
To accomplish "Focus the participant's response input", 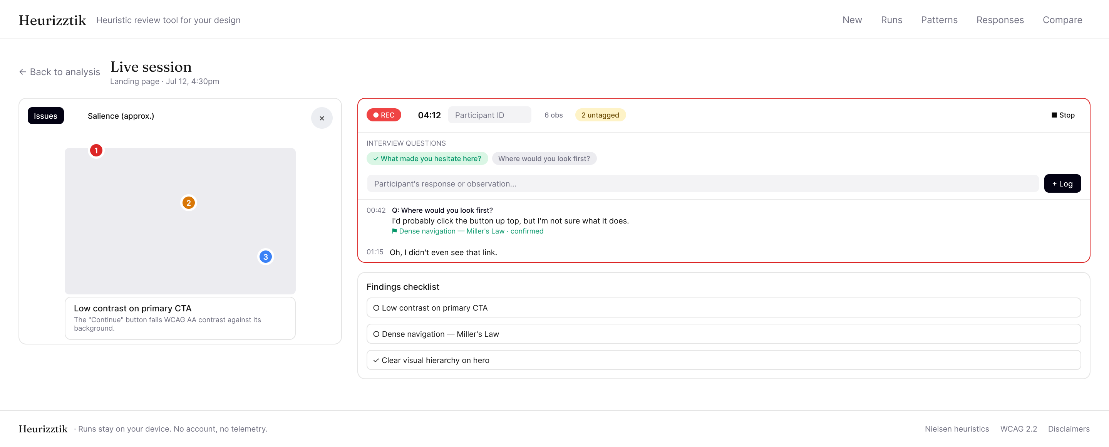I will [x=703, y=183].
